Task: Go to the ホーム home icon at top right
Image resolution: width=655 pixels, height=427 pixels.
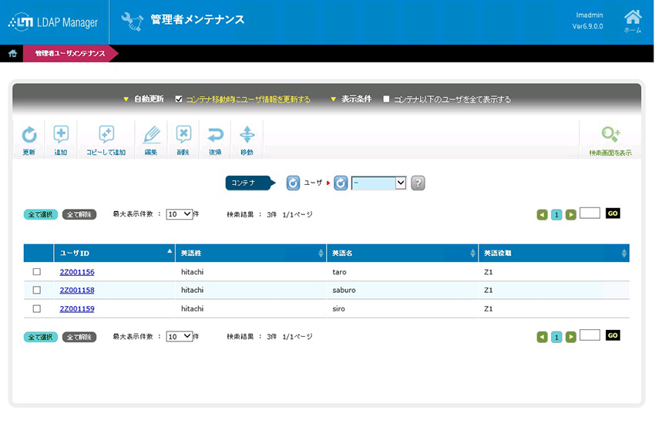Action: click(x=632, y=18)
